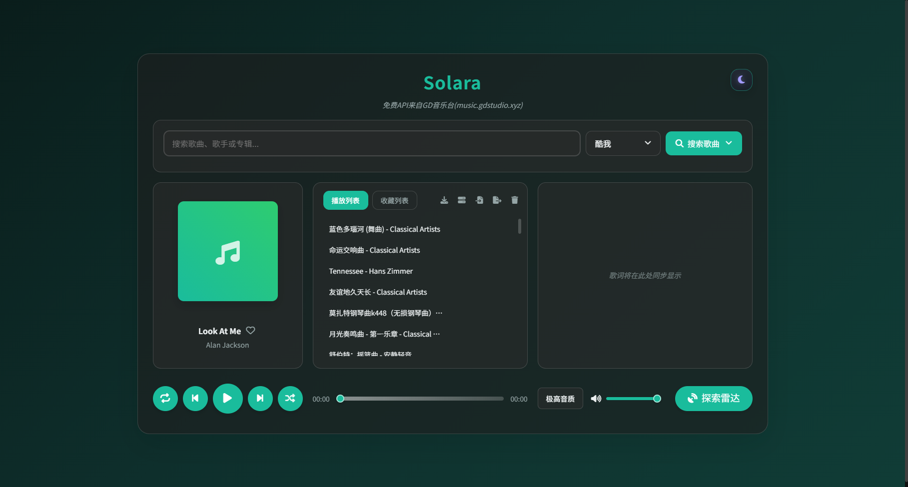The width and height of the screenshot is (908, 487).
Task: Select Tennessee - Hans Zimmer in playlist
Action: pyautogui.click(x=371, y=271)
